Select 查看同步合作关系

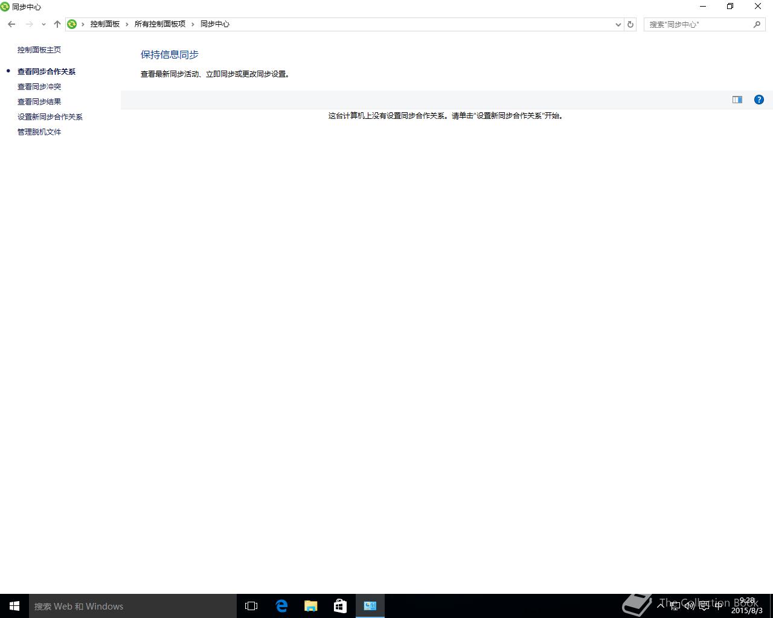[47, 71]
